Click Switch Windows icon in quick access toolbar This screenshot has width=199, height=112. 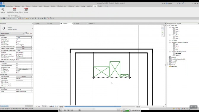coord(51,18)
